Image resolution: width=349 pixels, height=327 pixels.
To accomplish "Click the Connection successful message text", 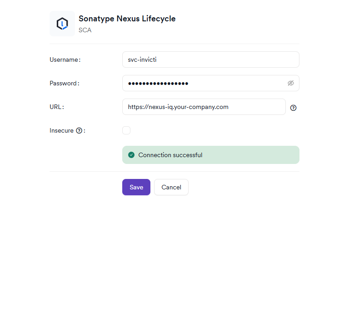I will pyautogui.click(x=170, y=155).
